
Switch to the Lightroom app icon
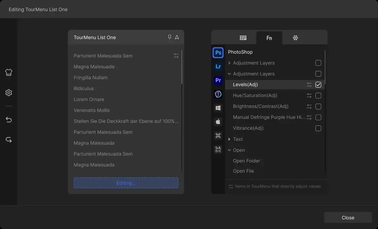pos(218,66)
